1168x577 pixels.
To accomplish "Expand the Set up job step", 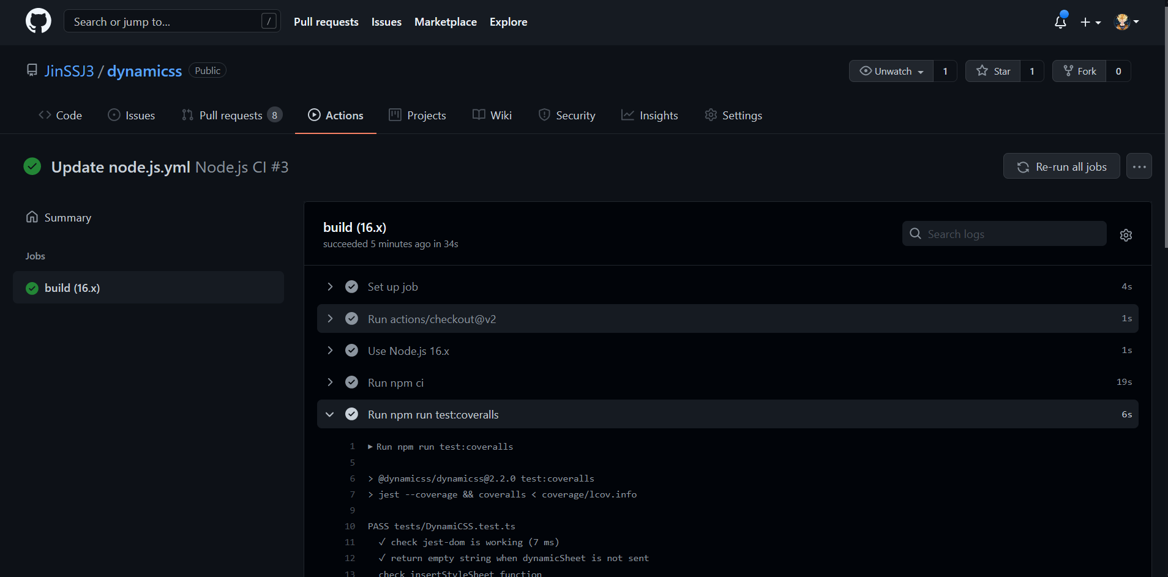I will (x=330, y=287).
